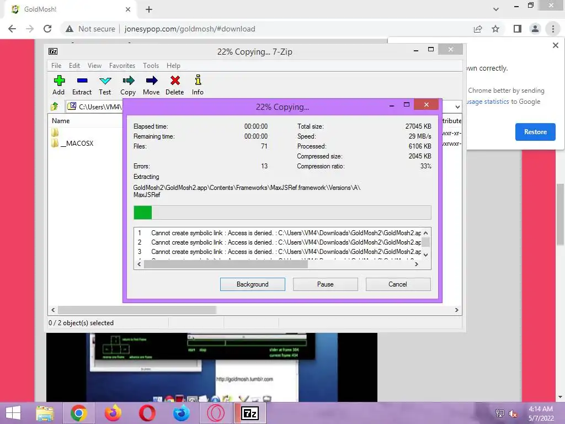
Task: Select the unnamed folder above __MACOSX
Action: [55, 132]
